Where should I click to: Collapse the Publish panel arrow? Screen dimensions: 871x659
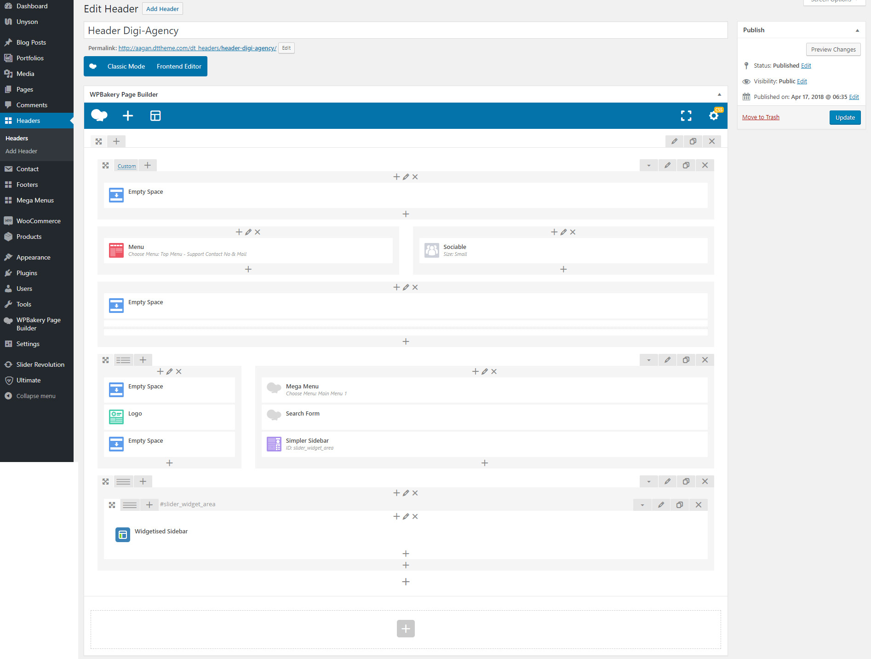pyautogui.click(x=857, y=30)
